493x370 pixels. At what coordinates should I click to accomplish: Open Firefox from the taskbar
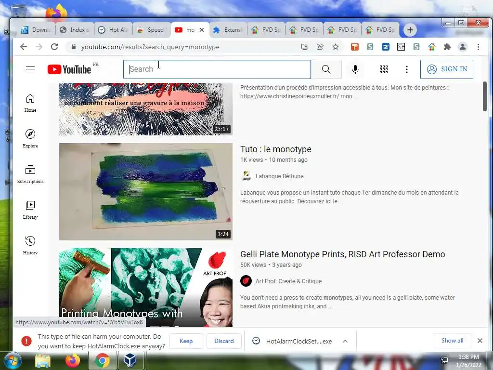click(x=73, y=360)
